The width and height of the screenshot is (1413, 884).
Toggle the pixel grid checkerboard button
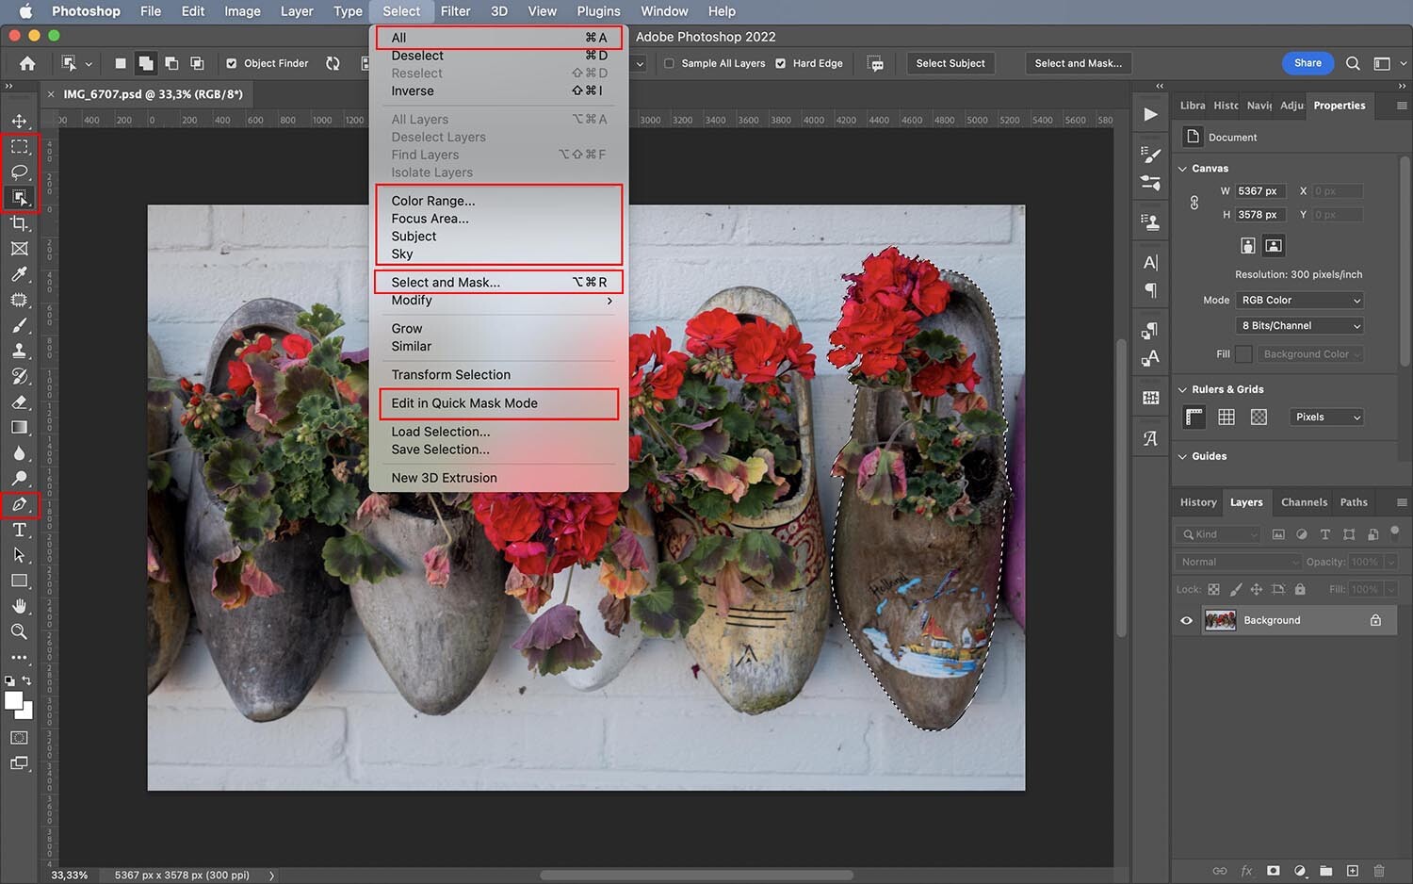coord(1259,417)
